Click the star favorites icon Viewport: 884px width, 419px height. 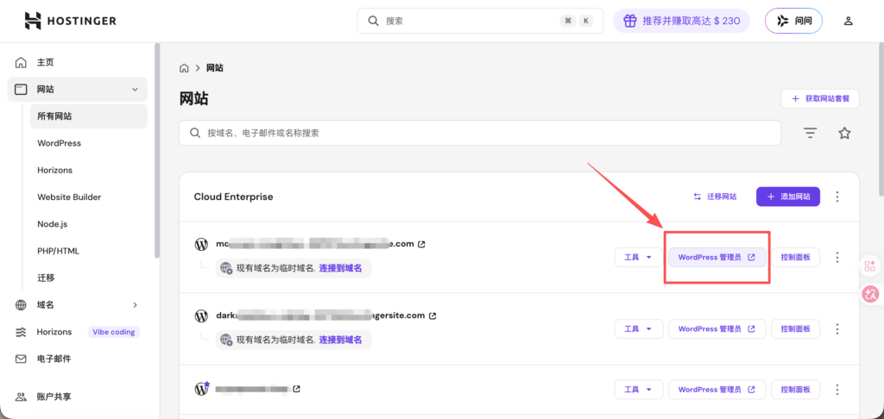844,134
